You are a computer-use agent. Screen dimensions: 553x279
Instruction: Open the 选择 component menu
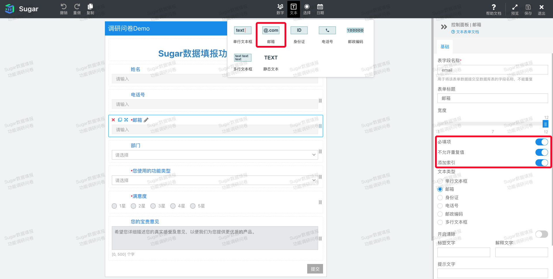307,9
